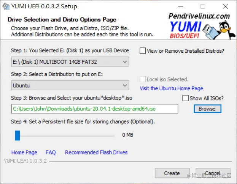Open the Ubuntu distribution dropdown
Viewport: 237px width, 184px height.
(70, 85)
